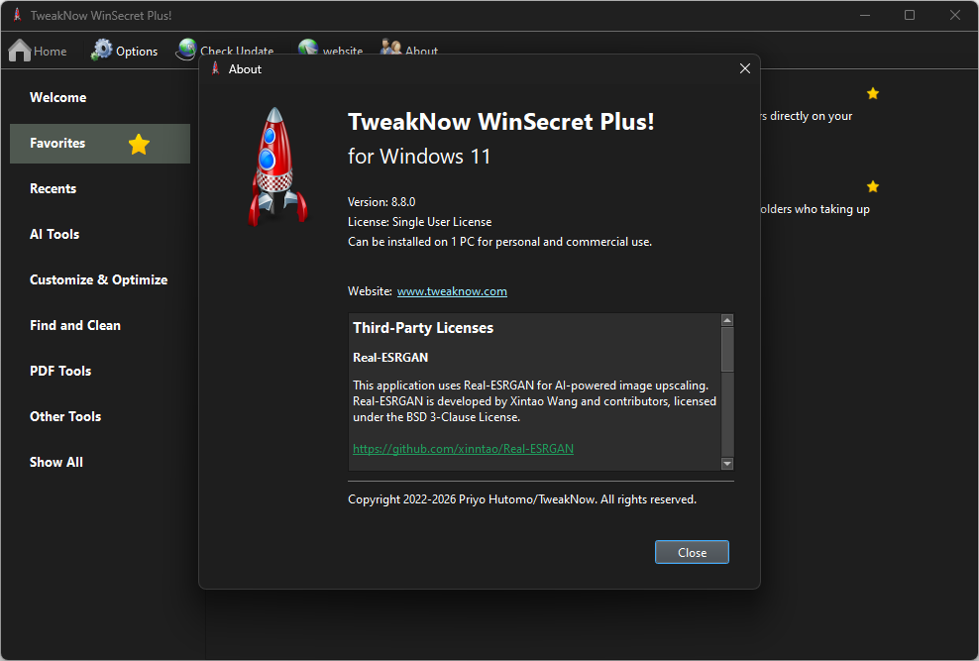Click the Home label in toolbar
Screen dimensions: 979x661
[50, 52]
